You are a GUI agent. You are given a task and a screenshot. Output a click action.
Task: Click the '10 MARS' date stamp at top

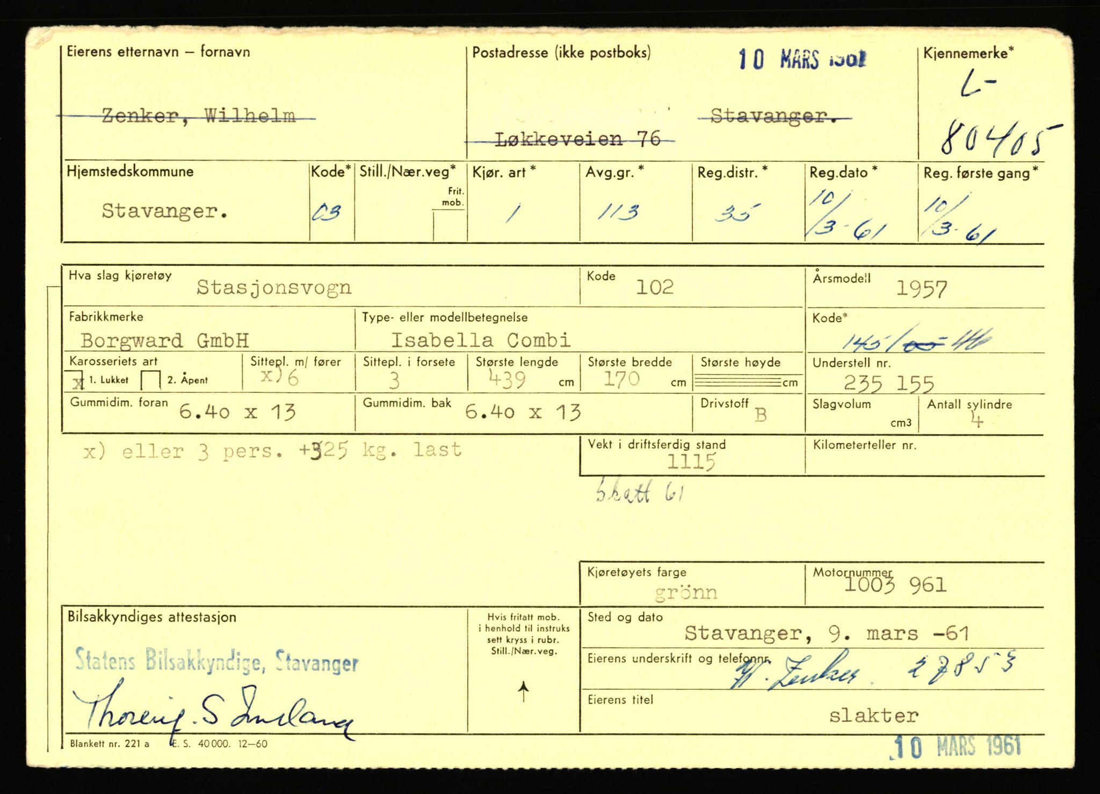tap(802, 59)
